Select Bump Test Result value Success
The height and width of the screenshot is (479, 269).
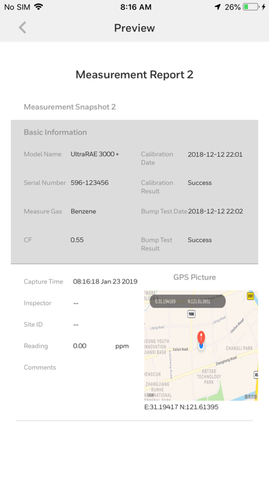tap(200, 239)
